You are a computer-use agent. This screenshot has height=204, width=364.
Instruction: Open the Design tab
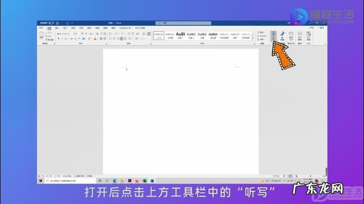click(65, 28)
